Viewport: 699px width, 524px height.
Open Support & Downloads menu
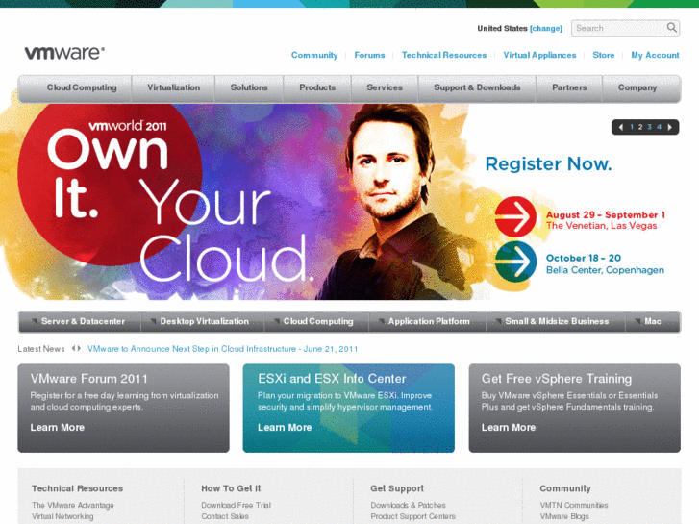coord(477,87)
